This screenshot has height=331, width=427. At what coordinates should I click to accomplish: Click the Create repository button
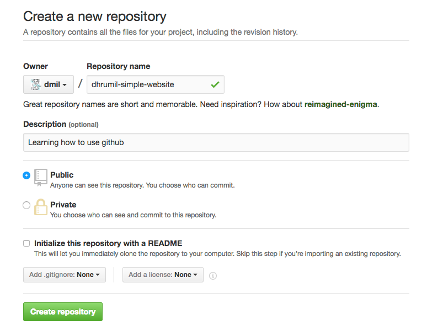[x=63, y=312]
